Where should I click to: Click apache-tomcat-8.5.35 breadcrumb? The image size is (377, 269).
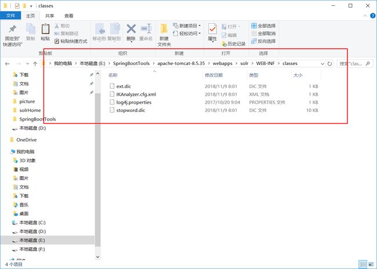pyautogui.click(x=181, y=63)
